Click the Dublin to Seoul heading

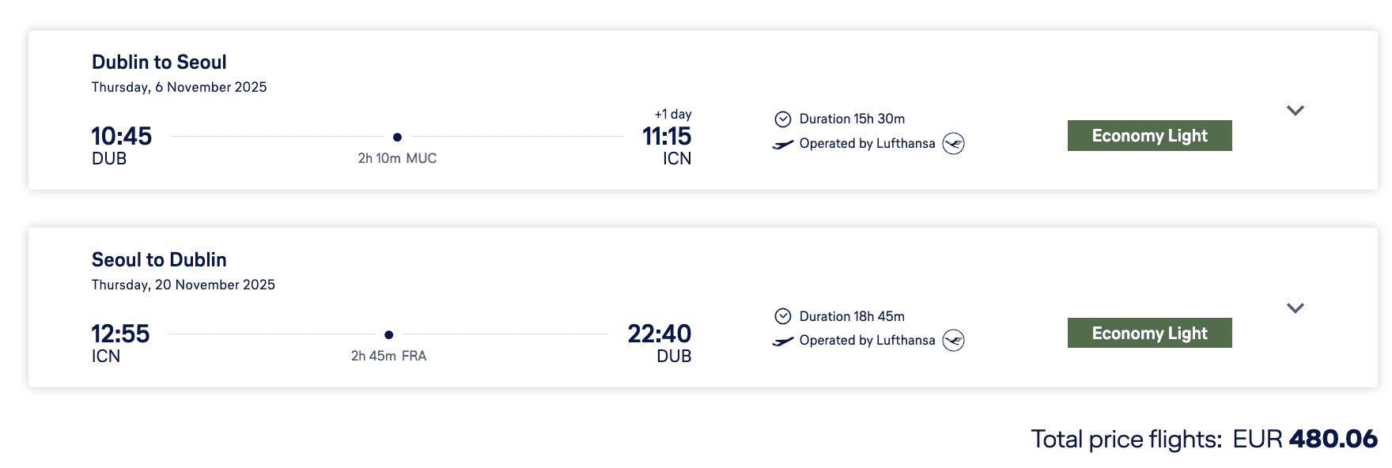click(159, 62)
